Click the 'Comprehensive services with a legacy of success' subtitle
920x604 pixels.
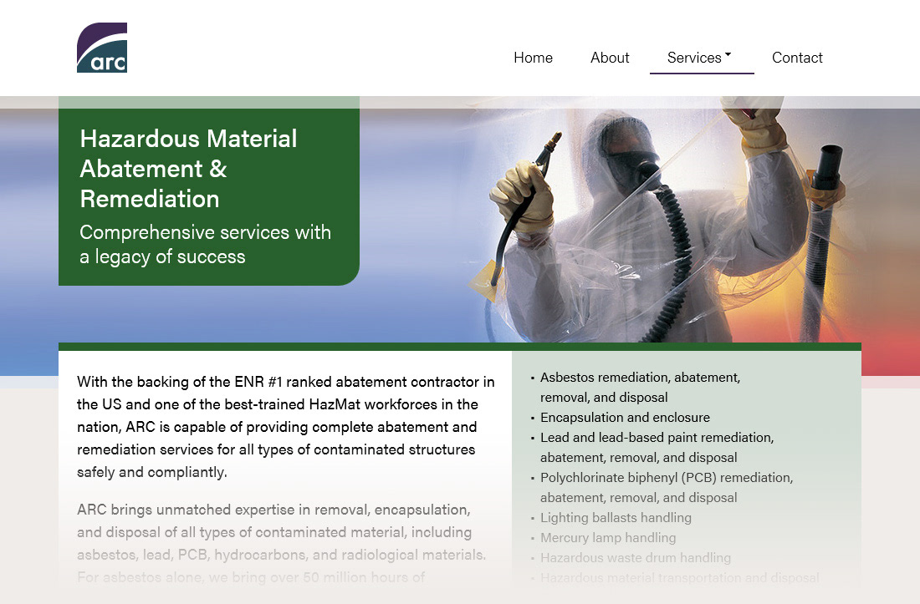pyautogui.click(x=206, y=244)
